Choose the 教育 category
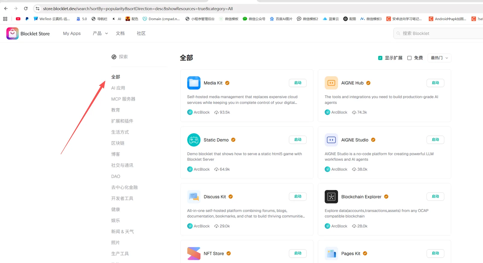This screenshot has width=483, height=263. [x=116, y=110]
